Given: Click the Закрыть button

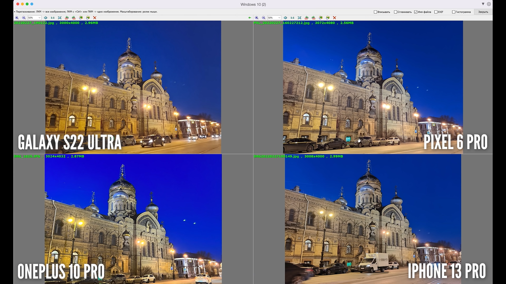Looking at the screenshot, I should [x=483, y=12].
